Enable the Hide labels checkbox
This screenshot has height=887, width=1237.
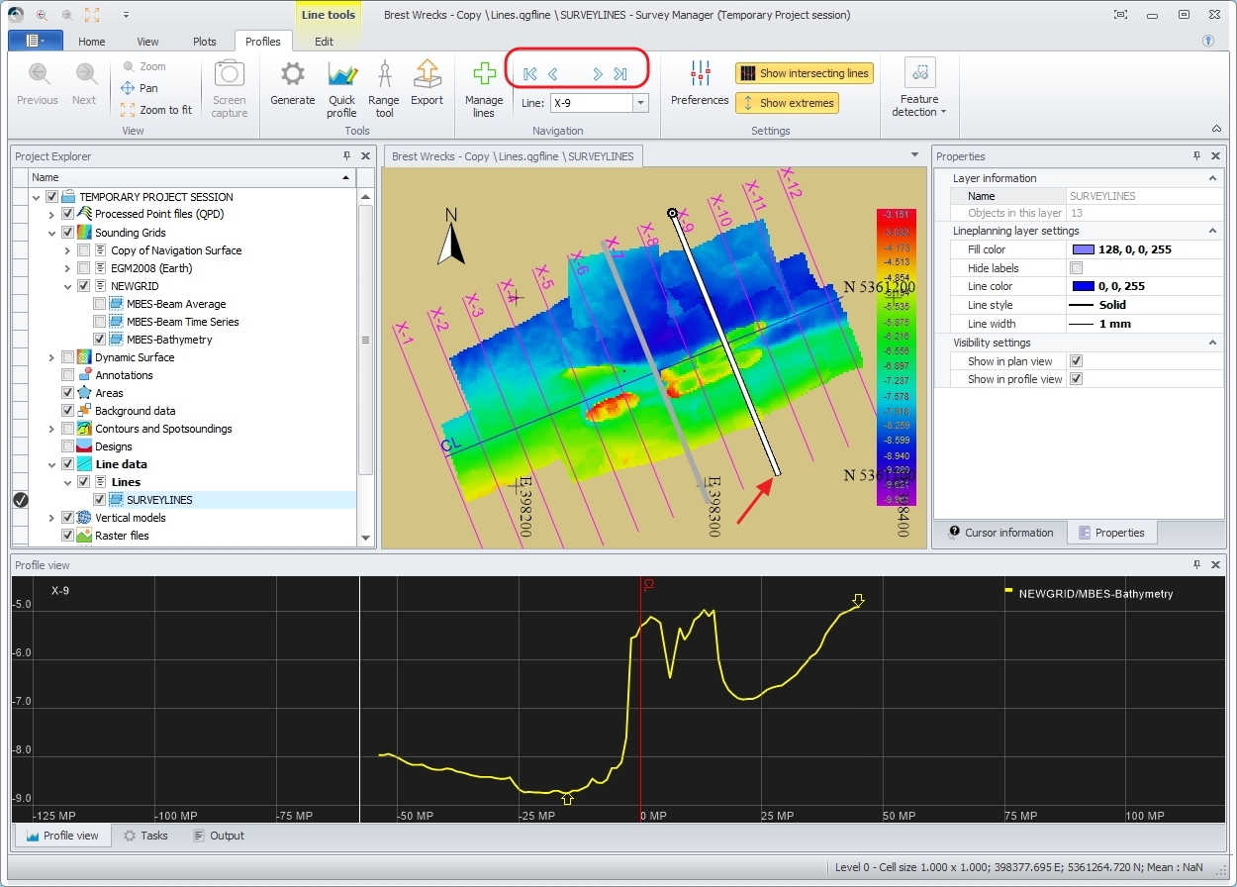(x=1076, y=268)
